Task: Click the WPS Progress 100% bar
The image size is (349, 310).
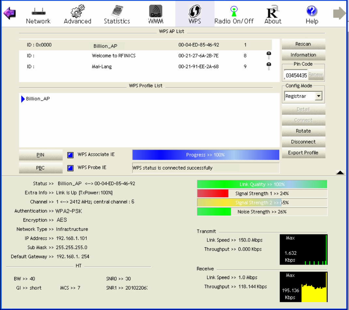Action: click(x=206, y=155)
